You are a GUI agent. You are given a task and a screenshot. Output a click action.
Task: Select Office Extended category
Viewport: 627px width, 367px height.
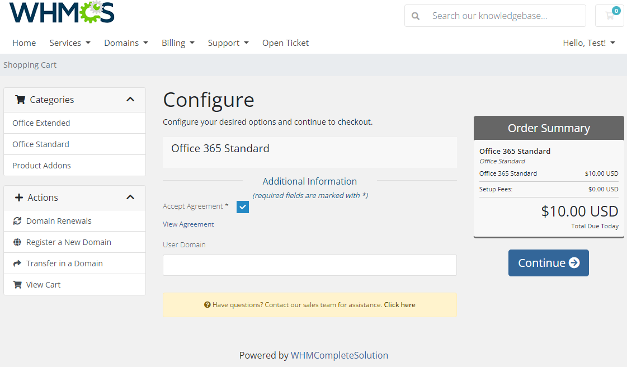74,123
